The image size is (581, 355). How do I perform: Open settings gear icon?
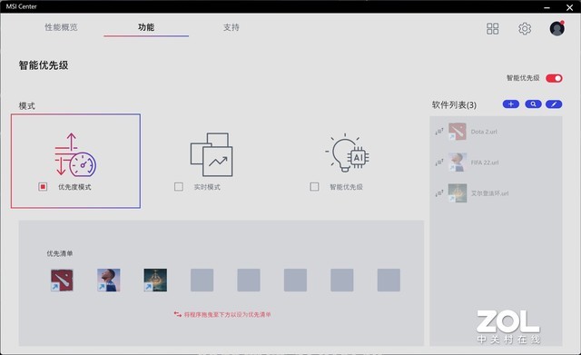coord(525,28)
